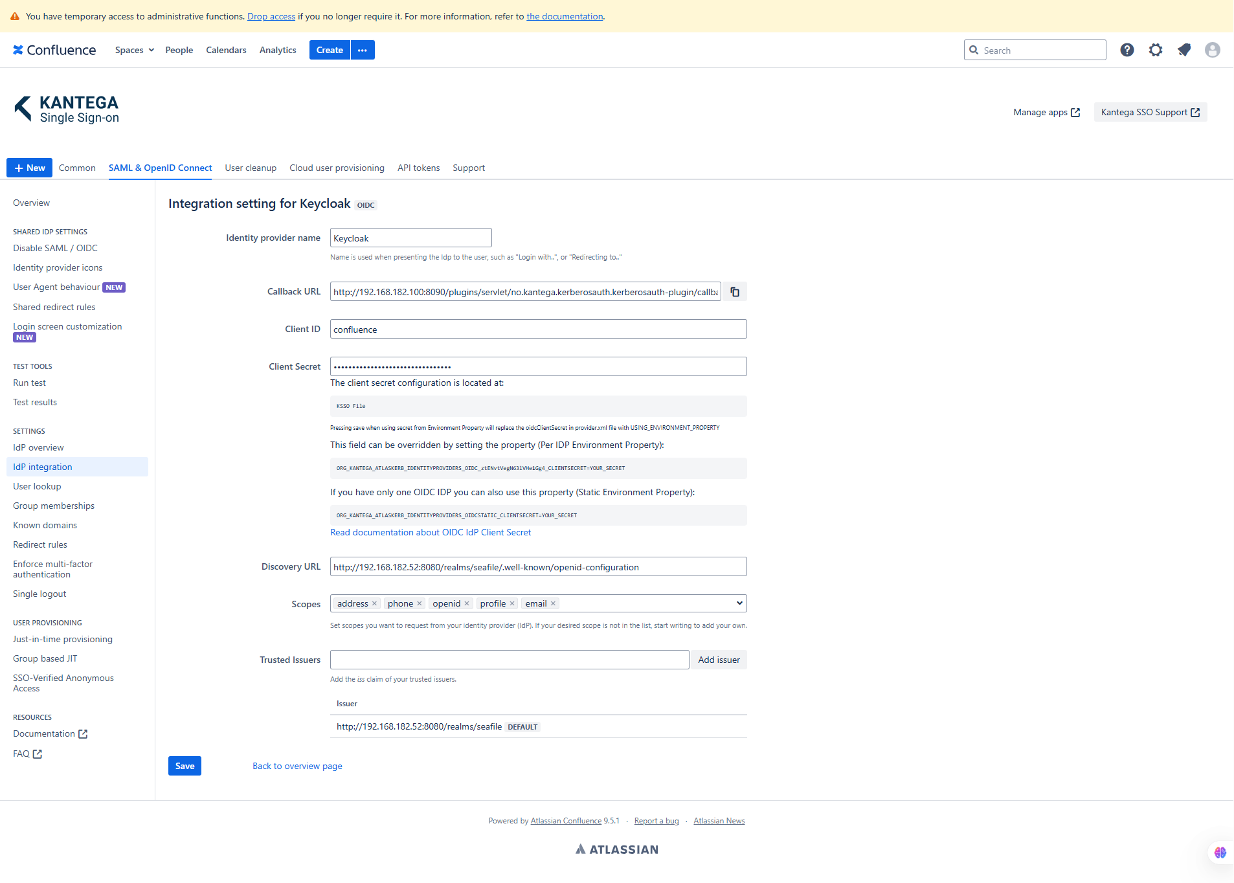Remove the email scope tag
The height and width of the screenshot is (883, 1234).
pyautogui.click(x=553, y=603)
